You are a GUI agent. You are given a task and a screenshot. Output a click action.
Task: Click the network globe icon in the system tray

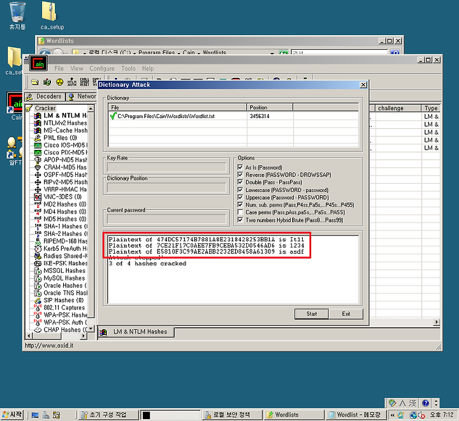tap(413, 415)
